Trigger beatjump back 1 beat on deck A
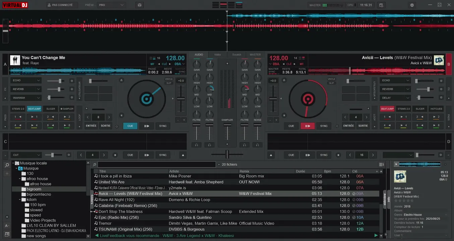Screen dimensions: 454x241 [x=17, y=117]
